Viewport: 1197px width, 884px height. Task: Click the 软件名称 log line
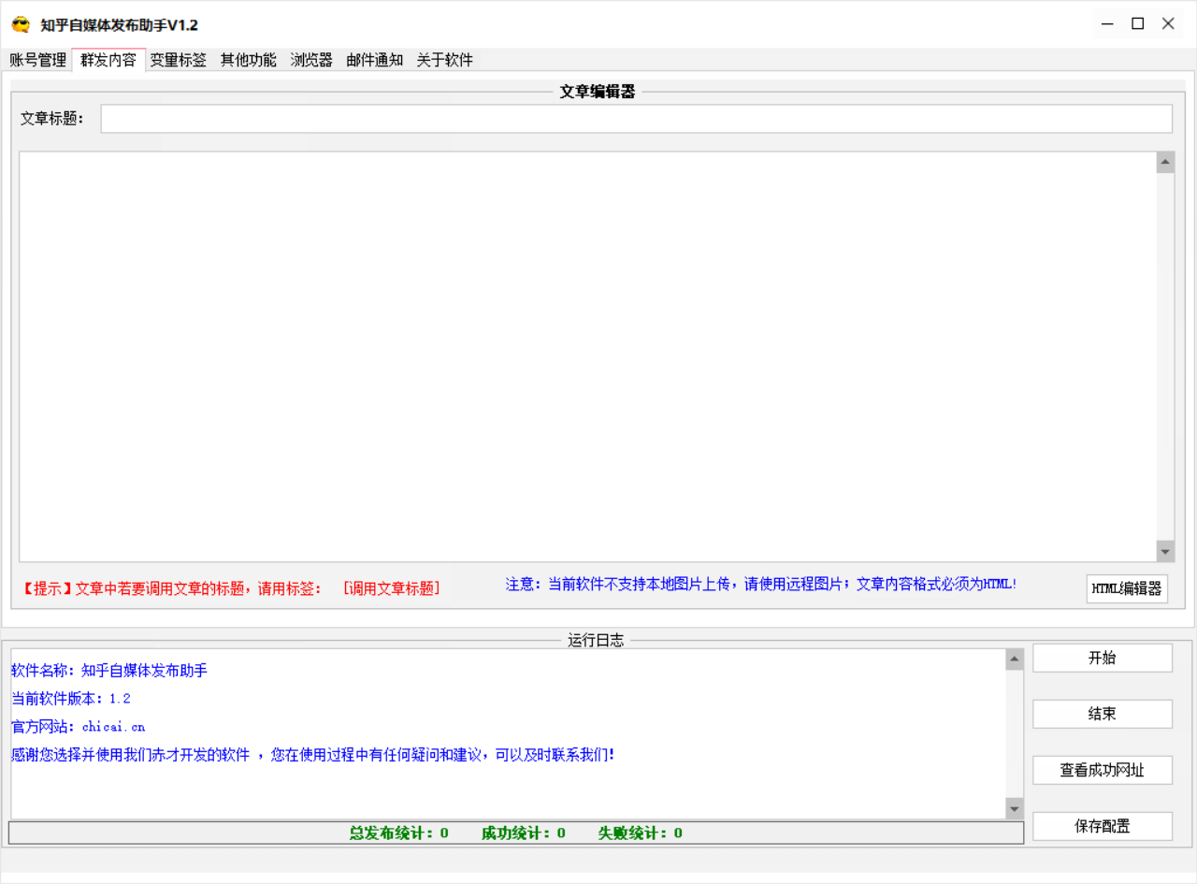(x=109, y=671)
